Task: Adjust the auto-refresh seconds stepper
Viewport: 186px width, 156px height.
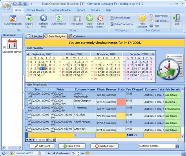Action: click(78, 153)
